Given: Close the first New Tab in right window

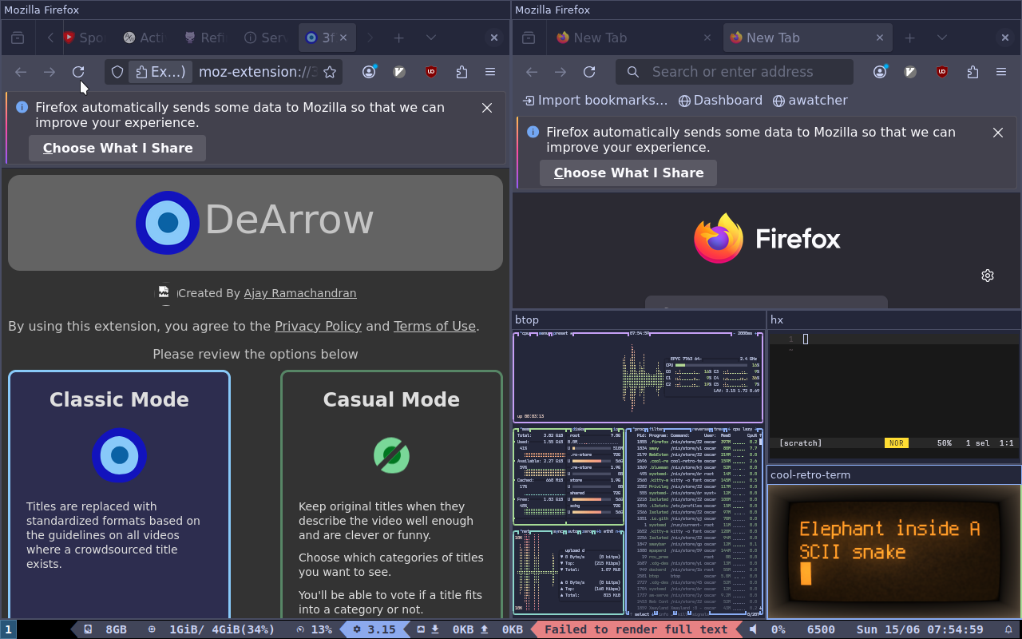Looking at the screenshot, I should point(707,38).
